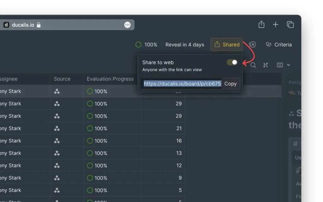Click the source icon in the first row
The width and height of the screenshot is (323, 202).
(x=57, y=92)
